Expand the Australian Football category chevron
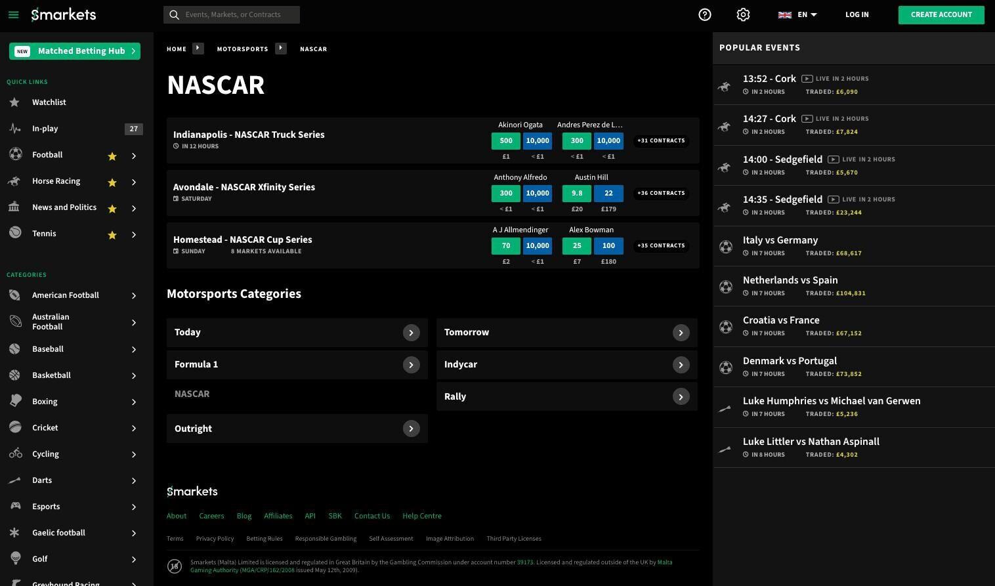The image size is (995, 586). point(134,322)
